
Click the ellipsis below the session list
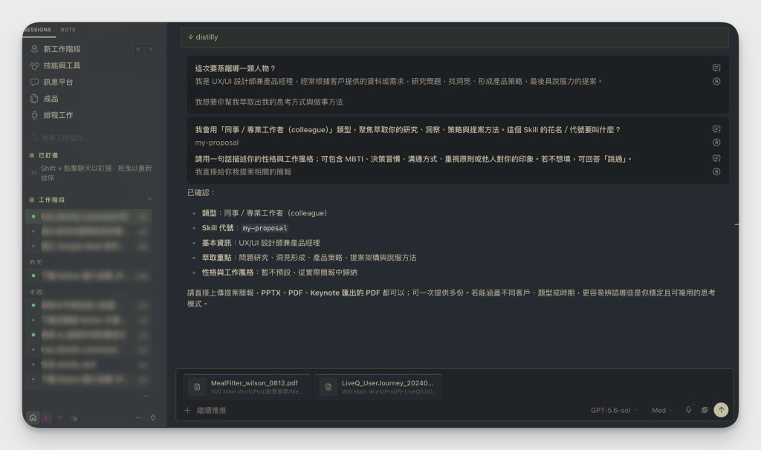[146, 397]
